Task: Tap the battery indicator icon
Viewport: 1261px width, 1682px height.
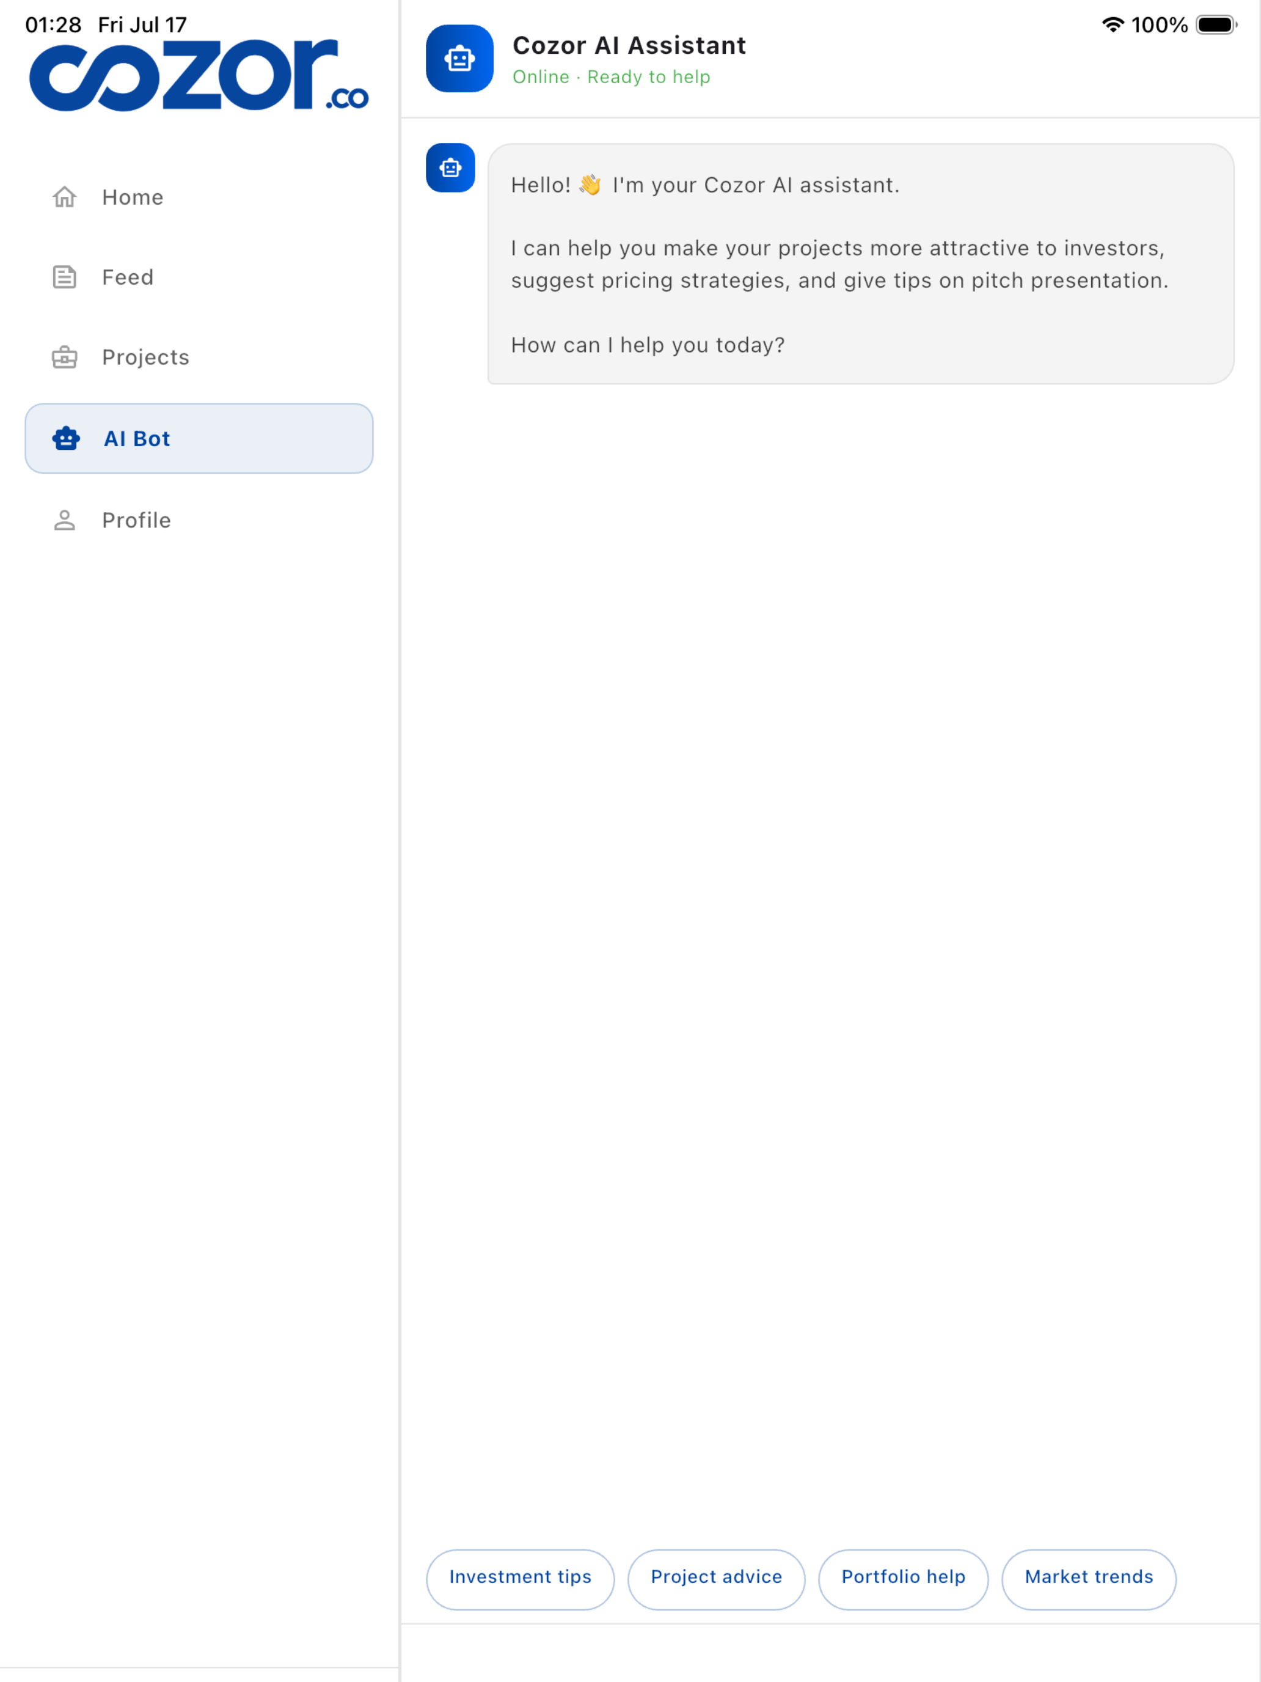Action: coord(1217,25)
